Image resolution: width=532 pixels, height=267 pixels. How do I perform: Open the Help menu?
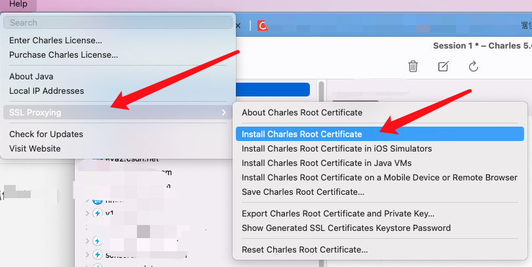coord(18,4)
